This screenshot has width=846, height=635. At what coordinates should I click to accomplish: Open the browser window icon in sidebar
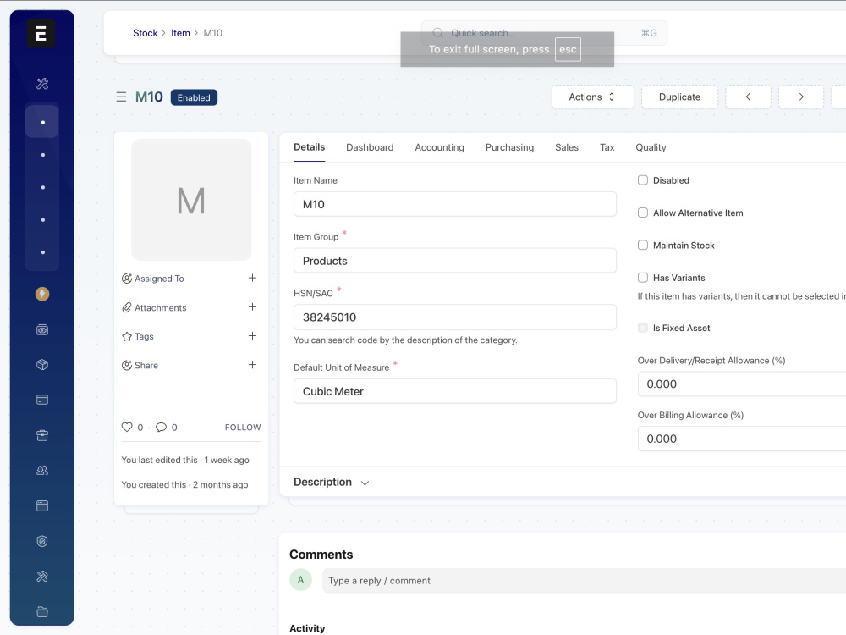42,506
